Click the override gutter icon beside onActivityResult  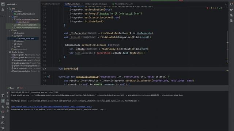pos(49,77)
